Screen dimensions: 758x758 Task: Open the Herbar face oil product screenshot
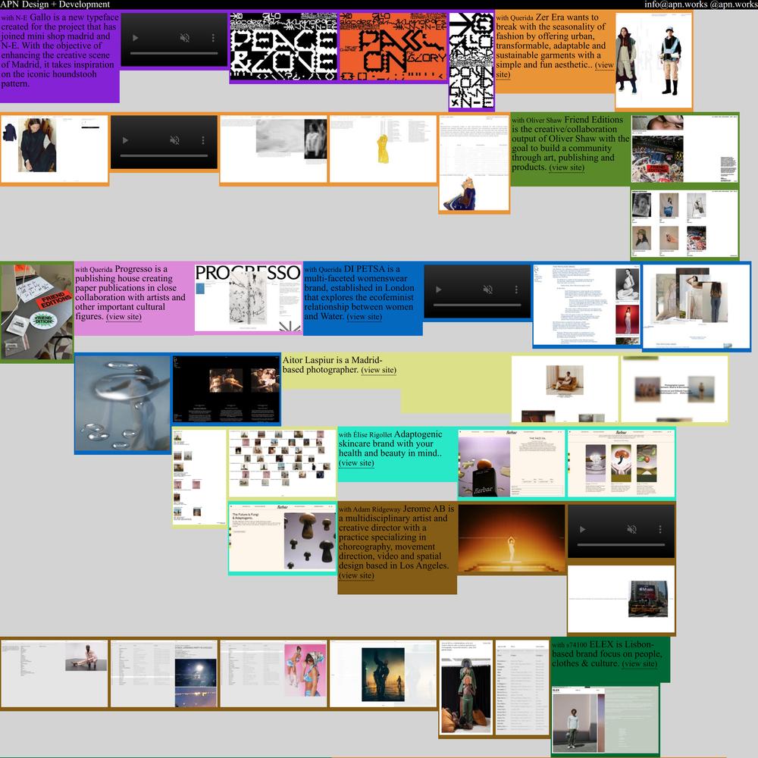point(511,463)
